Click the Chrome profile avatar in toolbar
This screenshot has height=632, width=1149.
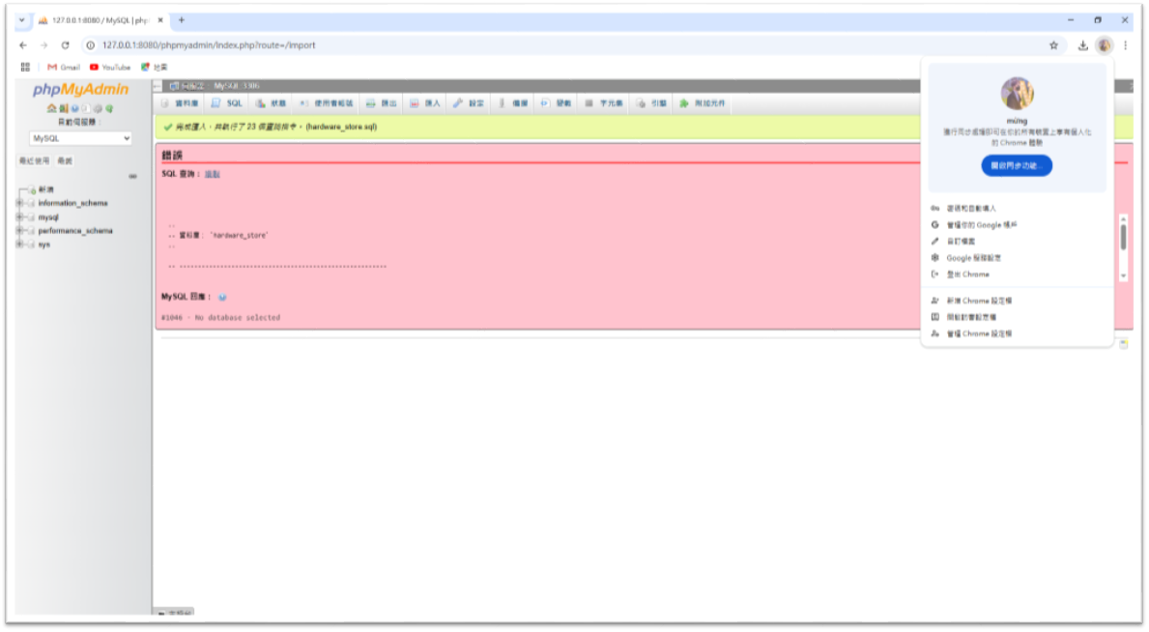coord(1104,45)
